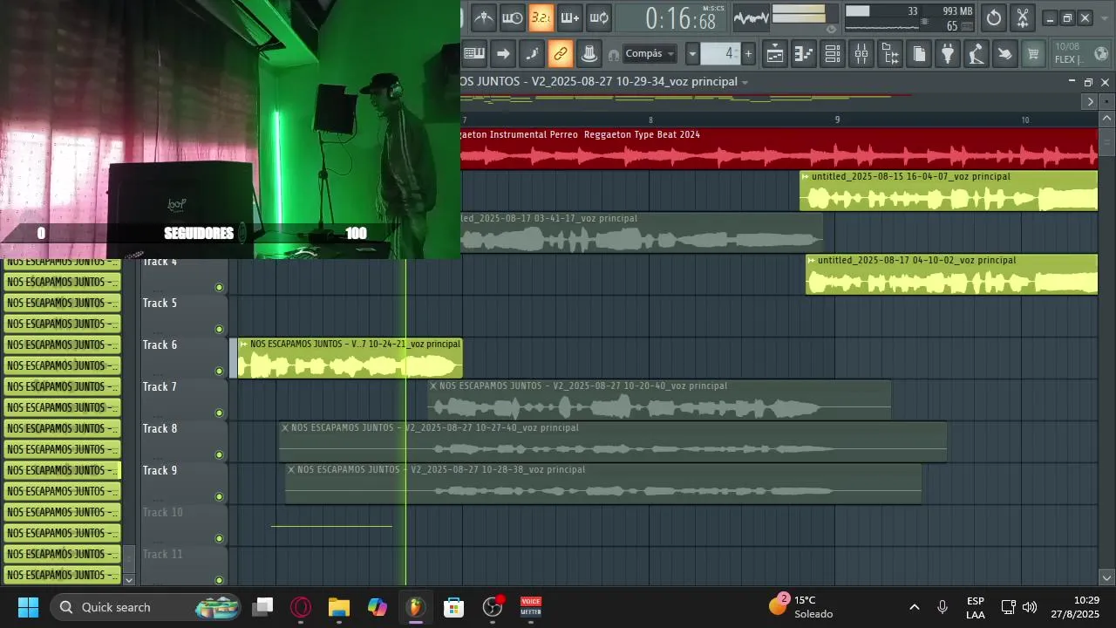Image resolution: width=1116 pixels, height=628 pixels.
Task: Click the knob icon next to multilink
Action: point(589,54)
